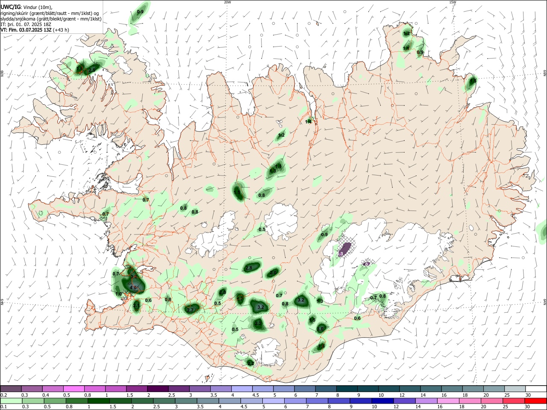
Task: Select the deep blue 10 swatch in lower legend
Action: [383, 401]
